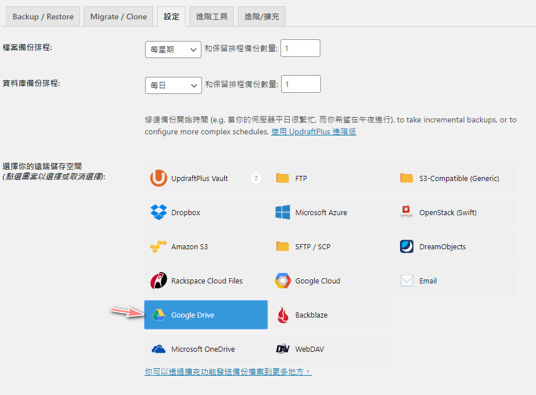Expand the database backup schedule dropdown
The image size is (536, 395).
[173, 85]
